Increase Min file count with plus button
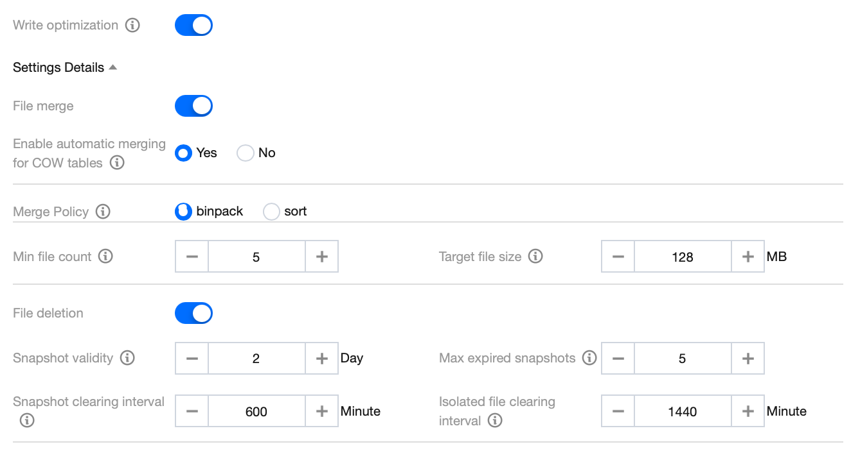The image size is (851, 458). coord(322,257)
